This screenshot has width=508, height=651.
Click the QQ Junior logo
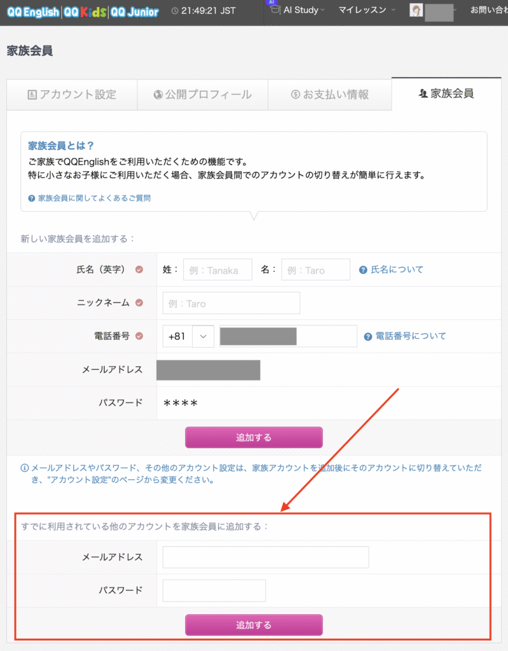(134, 11)
